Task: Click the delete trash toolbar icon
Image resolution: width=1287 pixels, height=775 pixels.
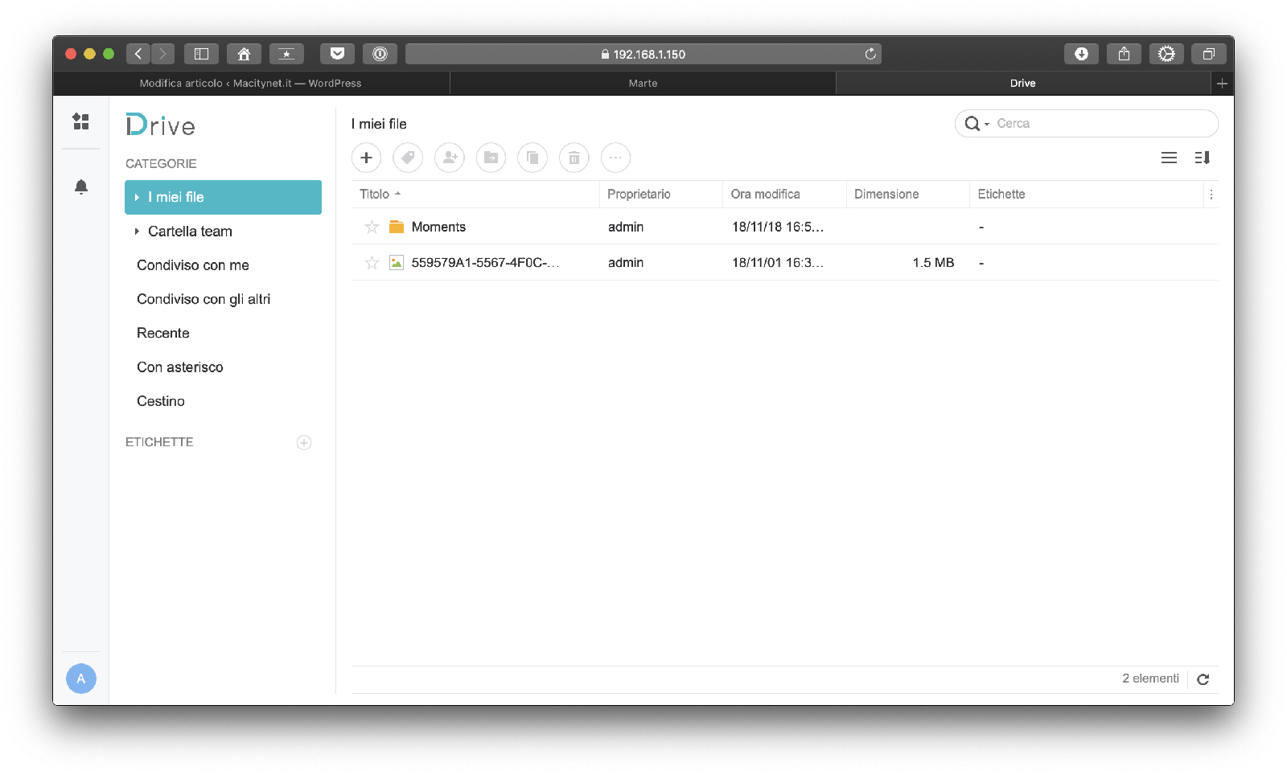Action: point(574,158)
